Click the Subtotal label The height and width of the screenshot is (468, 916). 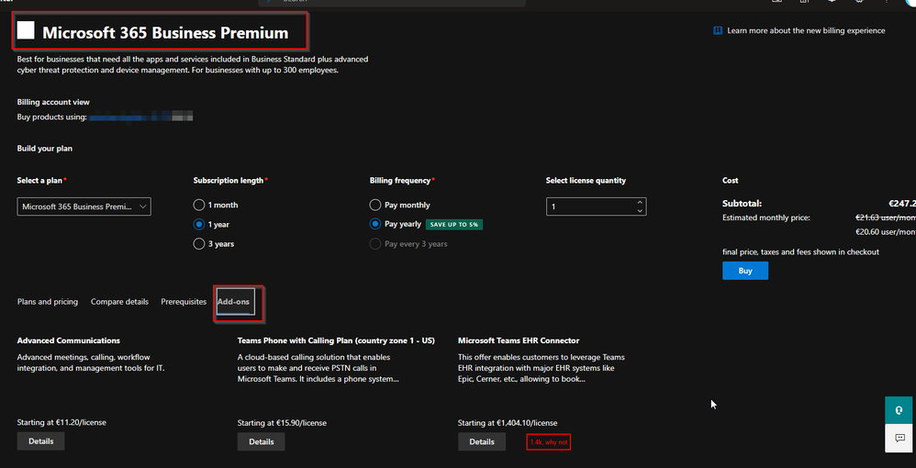coord(742,204)
